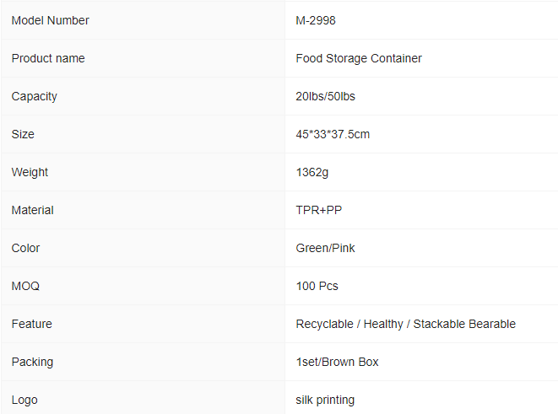Screen dimensions: 558x414
Task: Click the MOQ row label
Action: (25, 286)
